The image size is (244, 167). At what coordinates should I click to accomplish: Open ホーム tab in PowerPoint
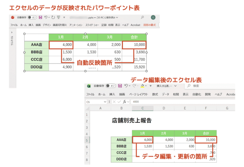point(23,25)
